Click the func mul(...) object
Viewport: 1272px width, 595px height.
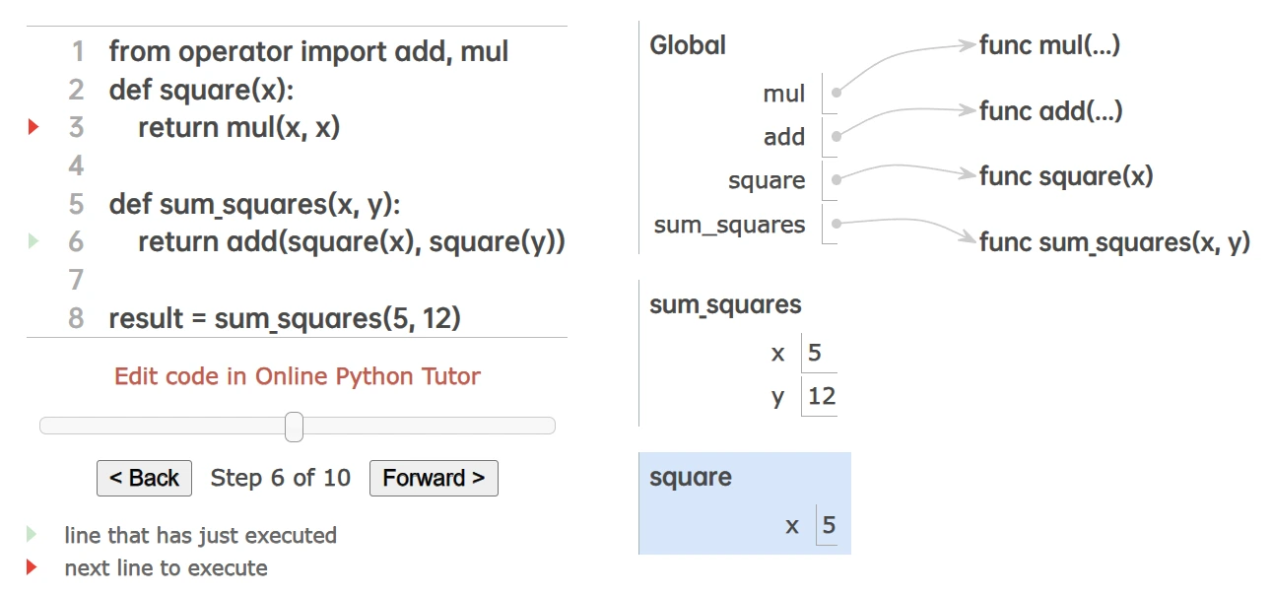click(1049, 45)
